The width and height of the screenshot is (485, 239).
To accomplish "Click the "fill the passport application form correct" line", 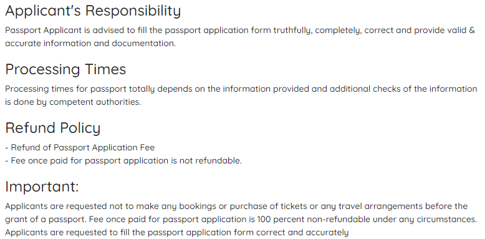I will click(x=177, y=232).
